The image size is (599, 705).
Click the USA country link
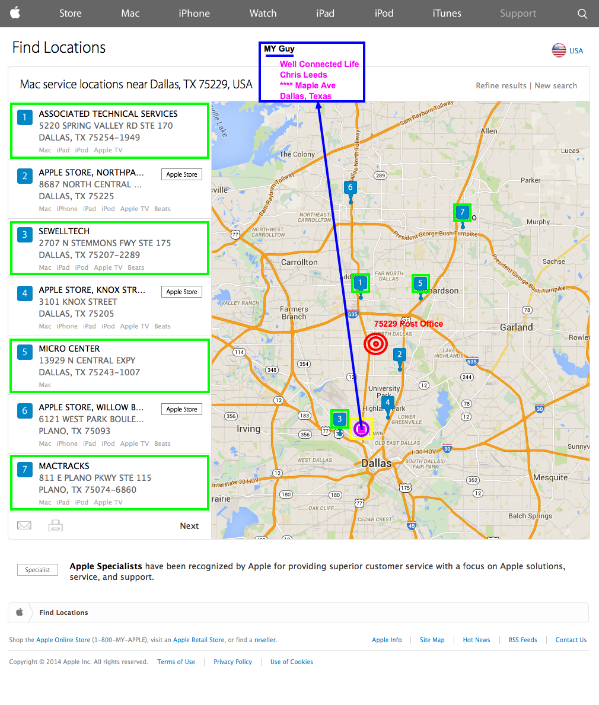coord(576,51)
